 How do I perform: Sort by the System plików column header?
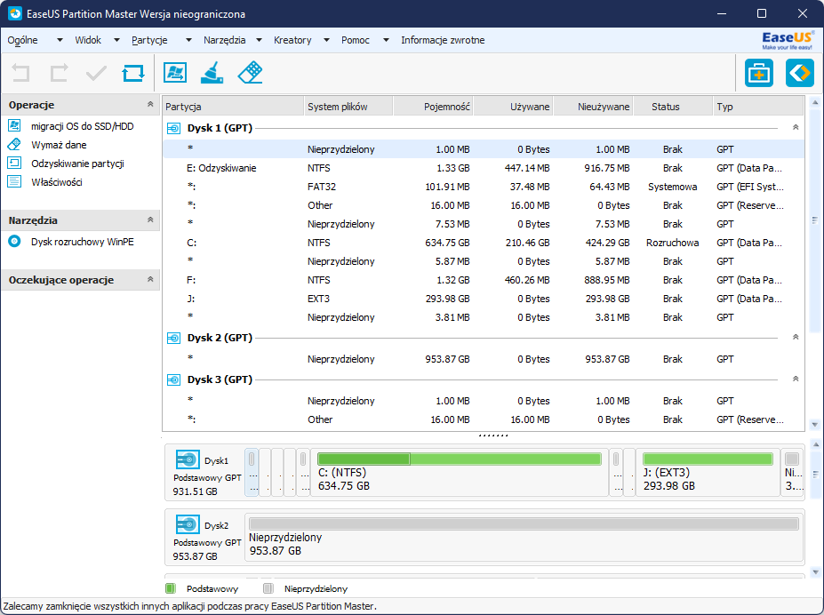point(348,106)
